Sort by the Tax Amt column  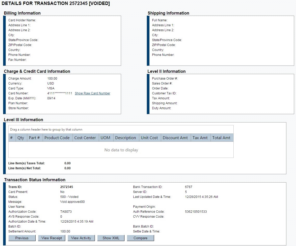click(200, 138)
